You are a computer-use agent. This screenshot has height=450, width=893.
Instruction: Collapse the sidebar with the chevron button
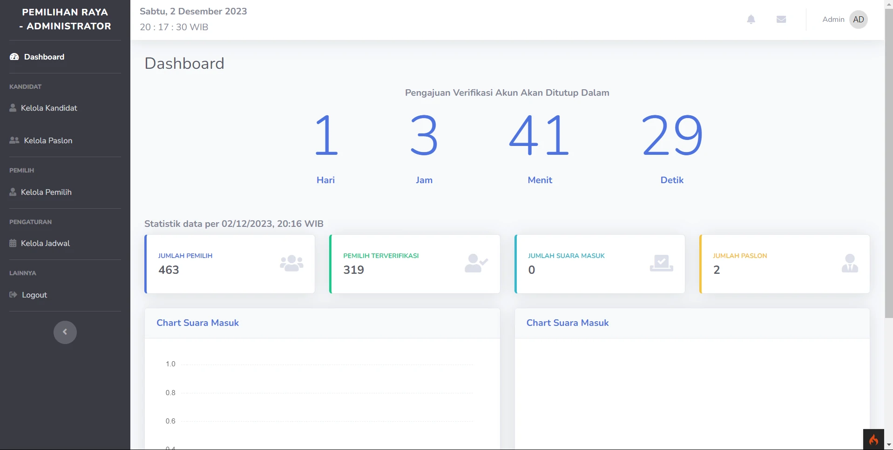pos(65,332)
